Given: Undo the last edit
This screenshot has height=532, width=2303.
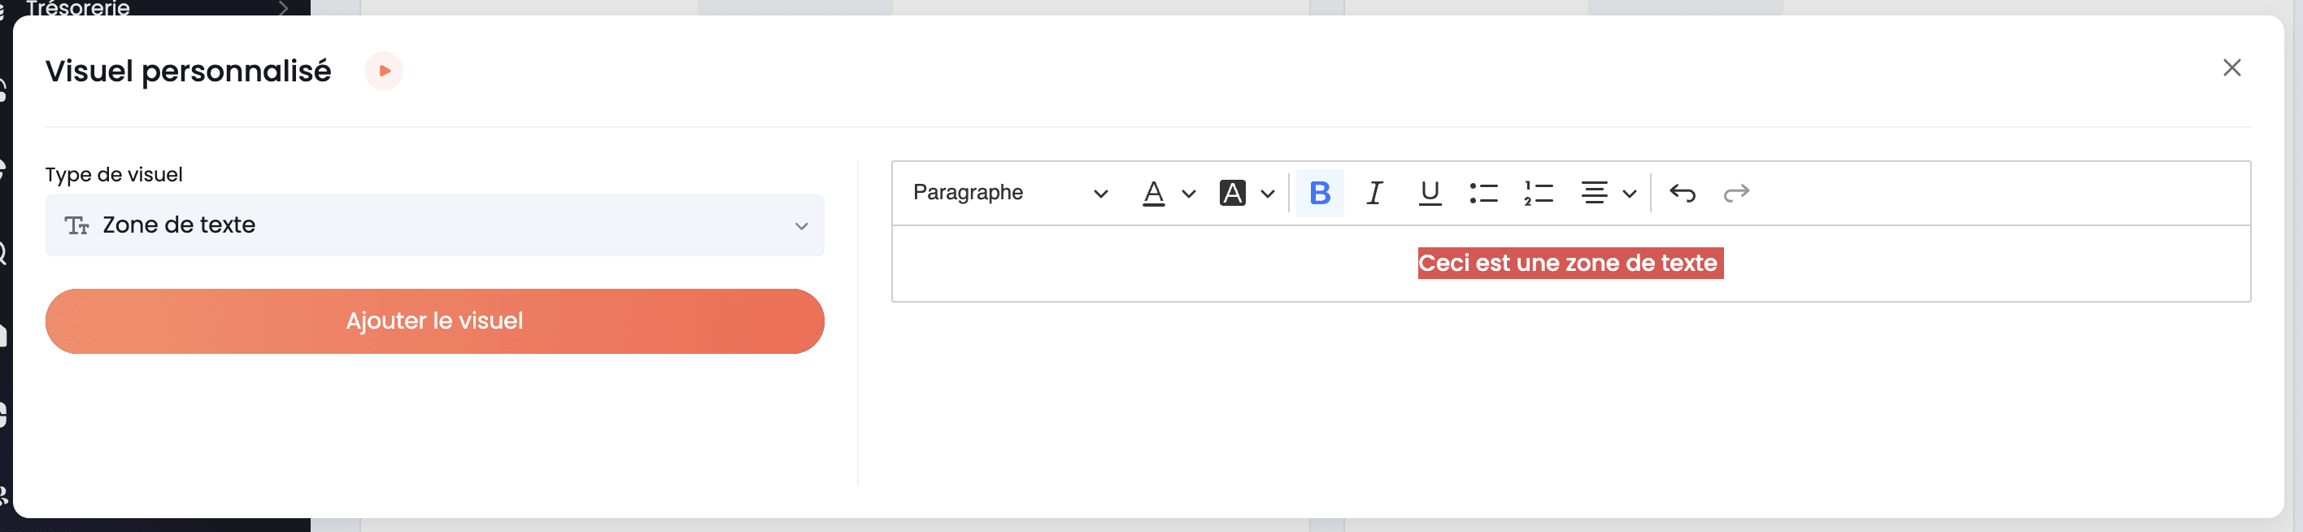Looking at the screenshot, I should (x=1682, y=193).
